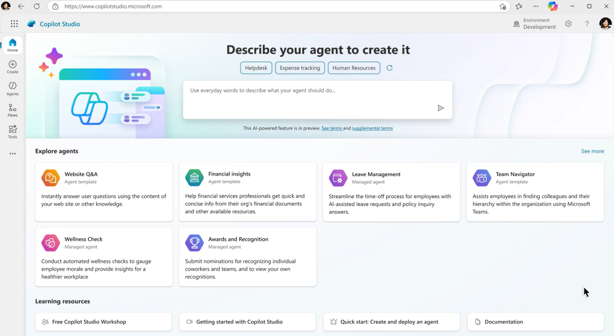This screenshot has height=336, width=614.
Task: Choose the Expense tracking suggestion chip
Action: pos(300,68)
